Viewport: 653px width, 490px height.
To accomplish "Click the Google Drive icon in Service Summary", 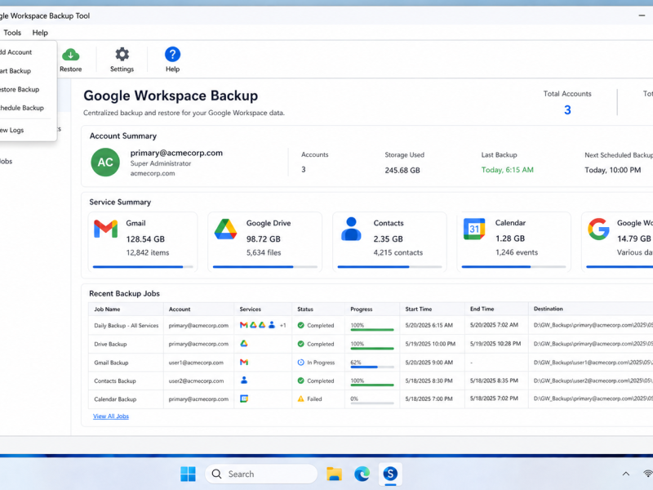I will tap(226, 229).
